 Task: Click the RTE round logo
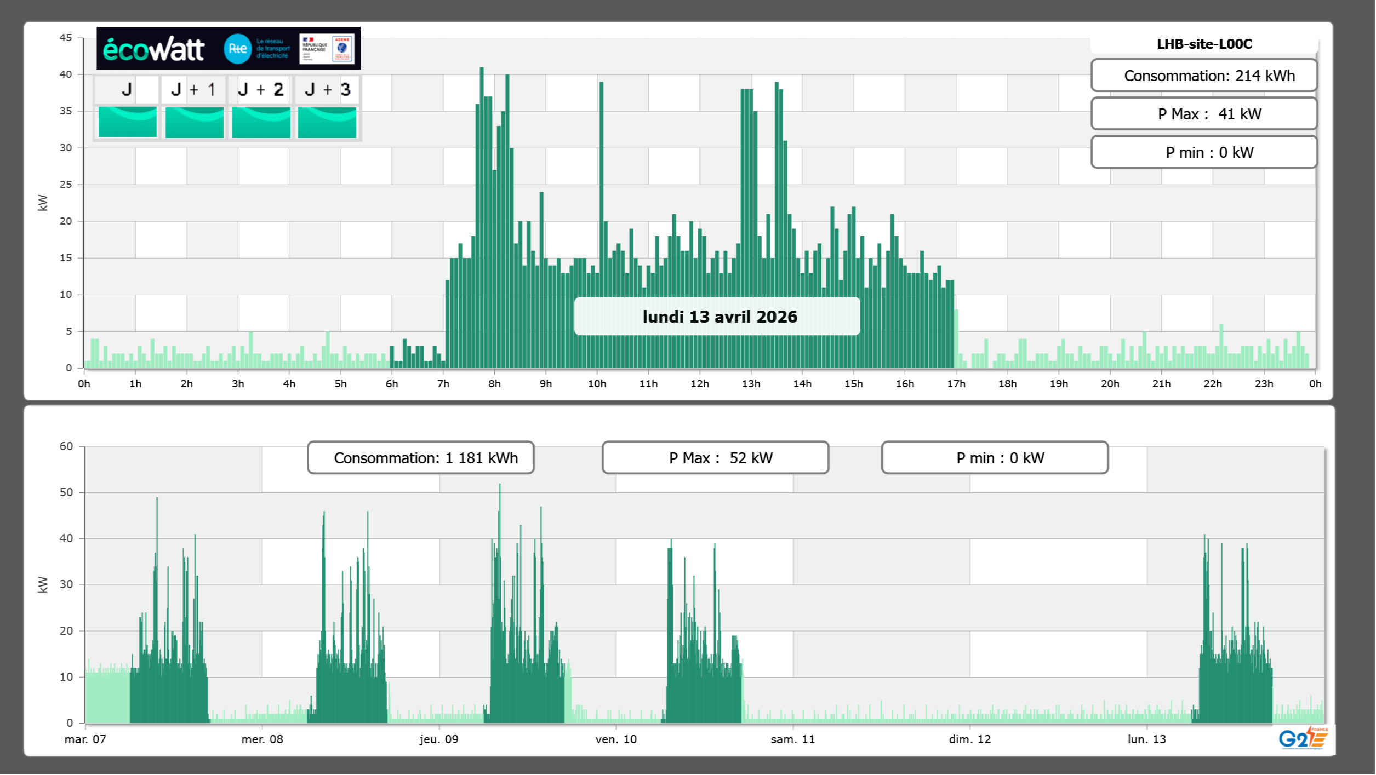click(237, 49)
